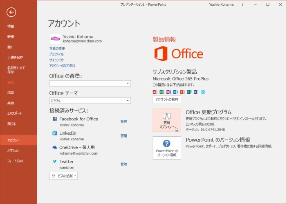Click the Excel app icon
The image size is (287, 204).
pyautogui.click(x=162, y=92)
